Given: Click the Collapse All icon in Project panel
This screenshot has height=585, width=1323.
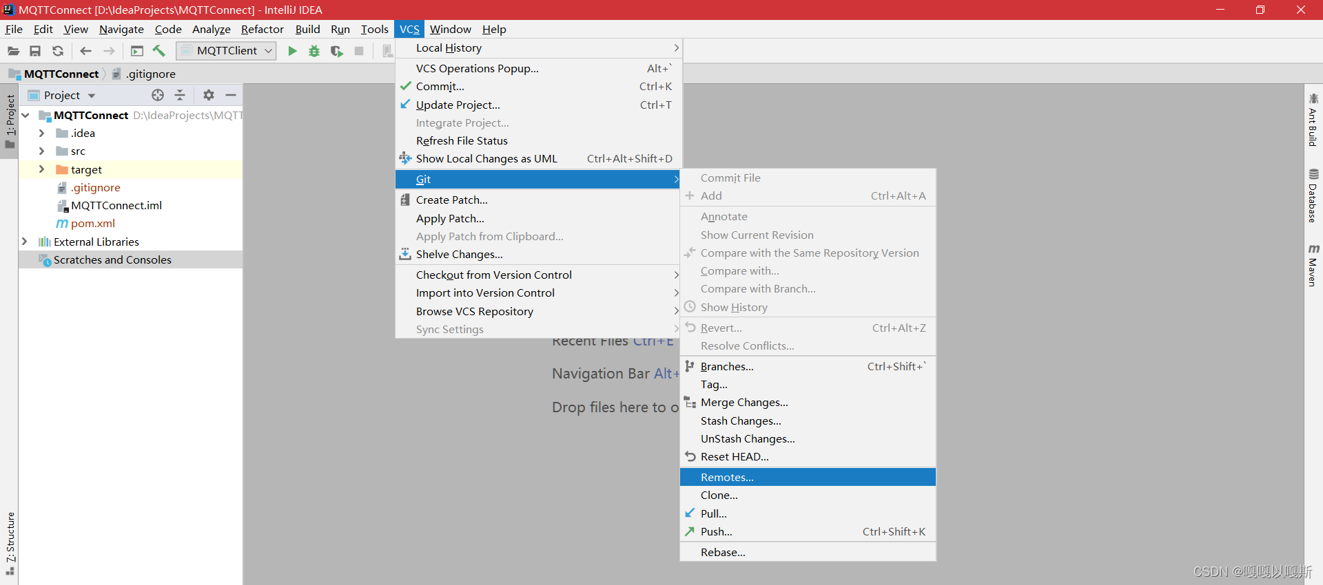Looking at the screenshot, I should (180, 95).
